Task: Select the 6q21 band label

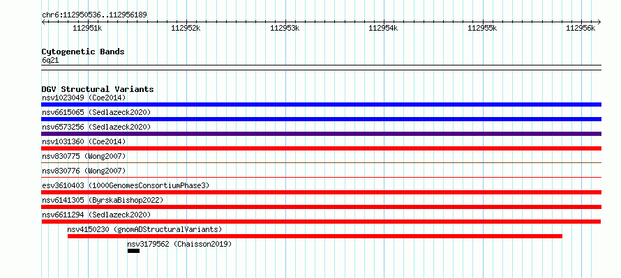Action: coord(50,60)
